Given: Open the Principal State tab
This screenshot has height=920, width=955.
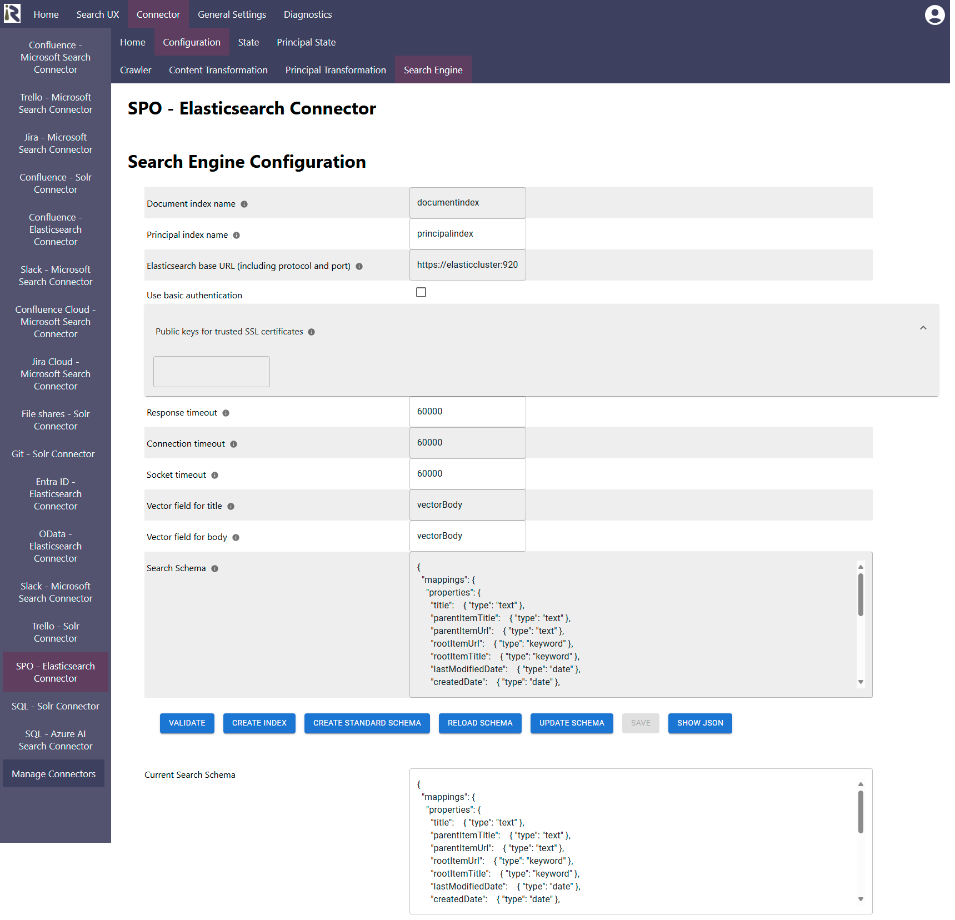Looking at the screenshot, I should tap(306, 42).
